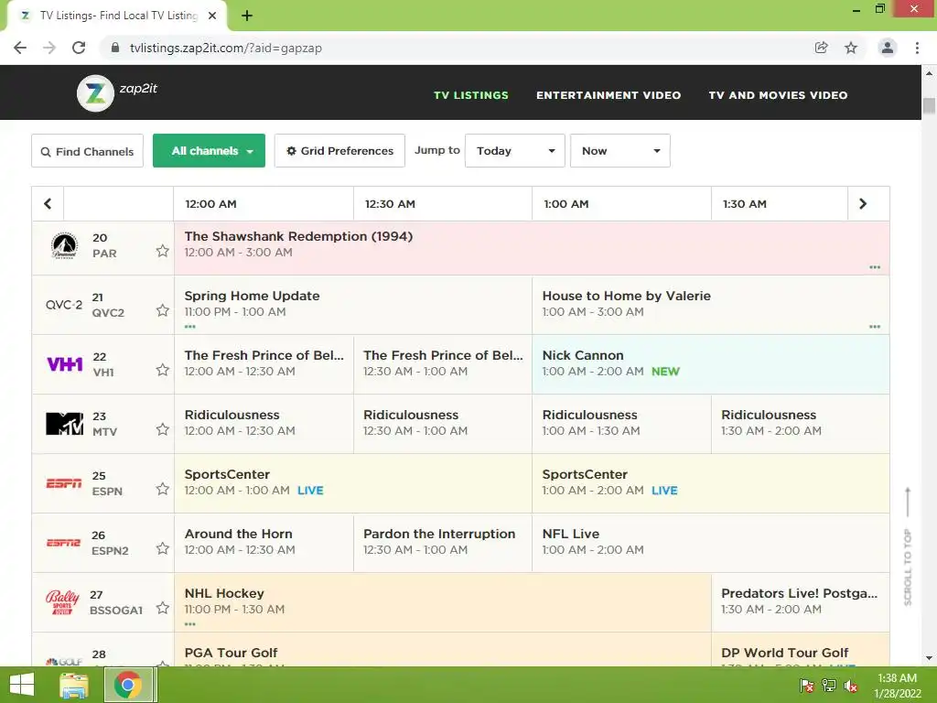Open the Now time dropdown
This screenshot has width=937, height=703.
point(620,151)
